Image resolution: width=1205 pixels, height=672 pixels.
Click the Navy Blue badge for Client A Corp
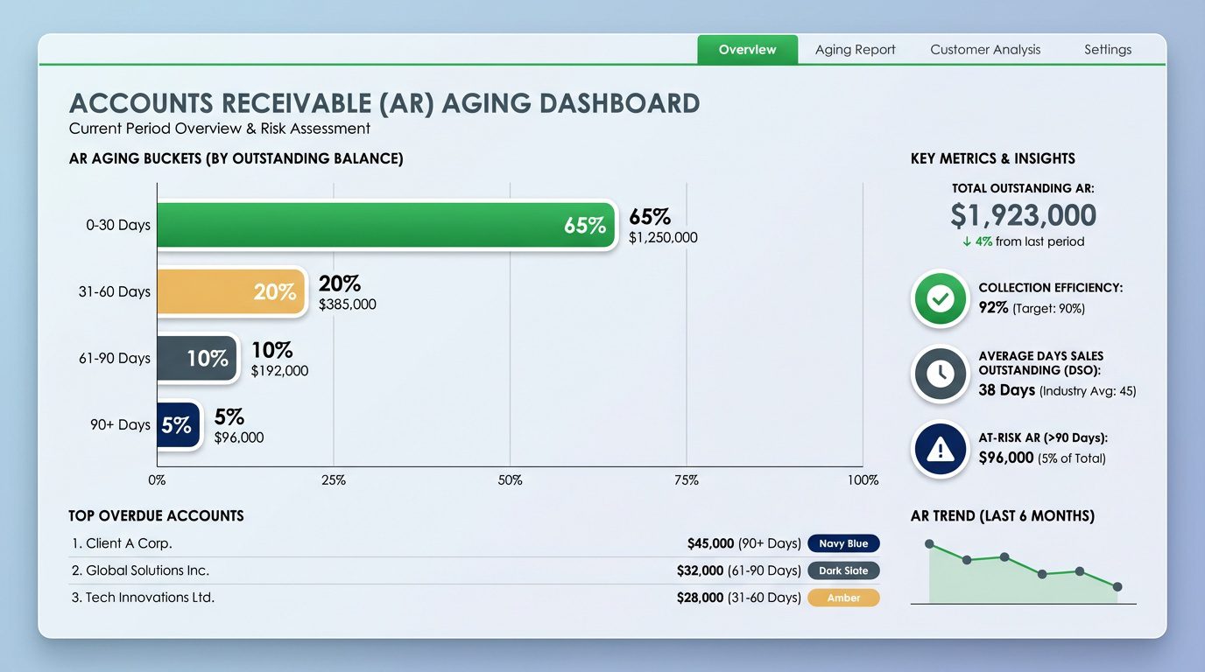843,543
